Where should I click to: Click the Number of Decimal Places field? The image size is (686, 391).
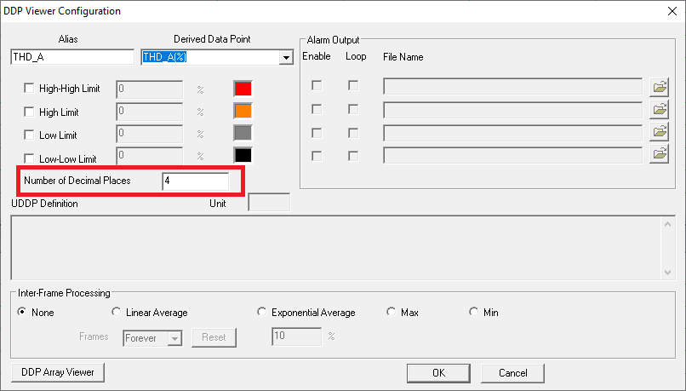click(195, 181)
